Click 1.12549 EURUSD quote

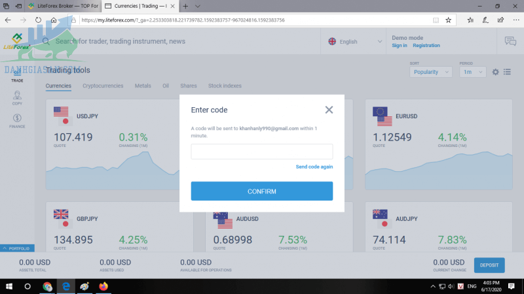(x=392, y=137)
